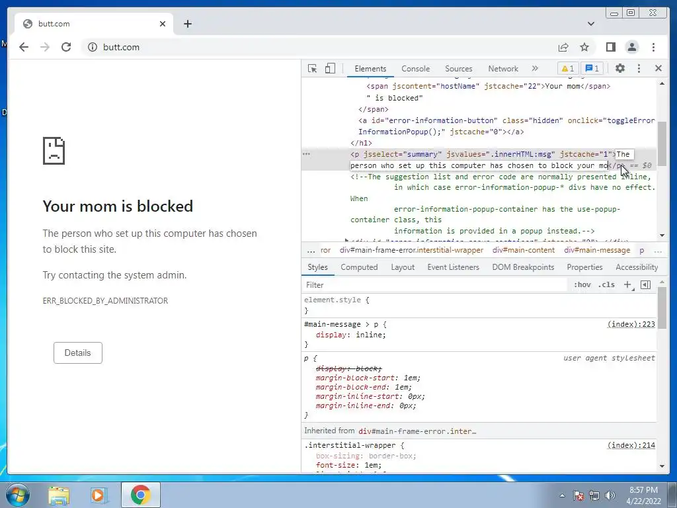This screenshot has width=677, height=508.
Task: Click the issues count badge
Action: tap(592, 68)
